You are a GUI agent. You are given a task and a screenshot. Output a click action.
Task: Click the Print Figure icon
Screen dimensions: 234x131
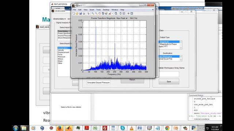[x=84, y=13]
